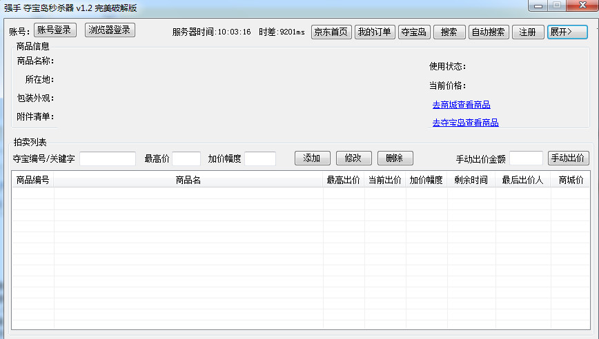This screenshot has width=599, height=339.
Task: Sort by 商品编号 column header
Action: [x=33, y=180]
